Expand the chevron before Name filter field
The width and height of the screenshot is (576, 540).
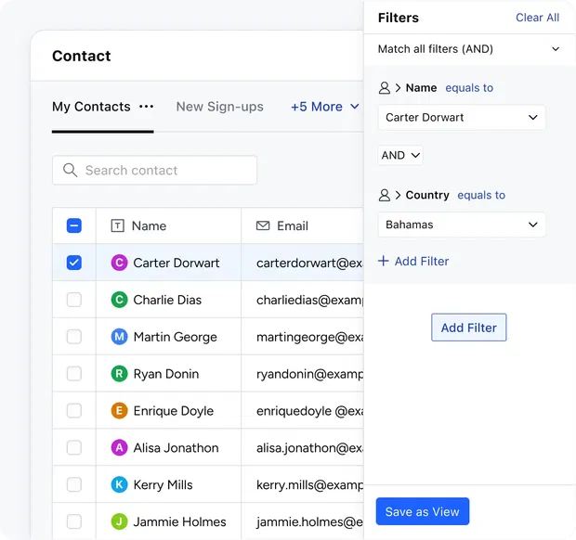398,88
